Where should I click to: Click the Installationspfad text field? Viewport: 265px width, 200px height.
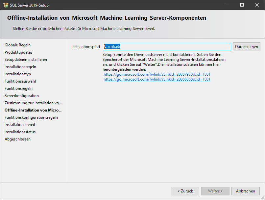(x=167, y=46)
